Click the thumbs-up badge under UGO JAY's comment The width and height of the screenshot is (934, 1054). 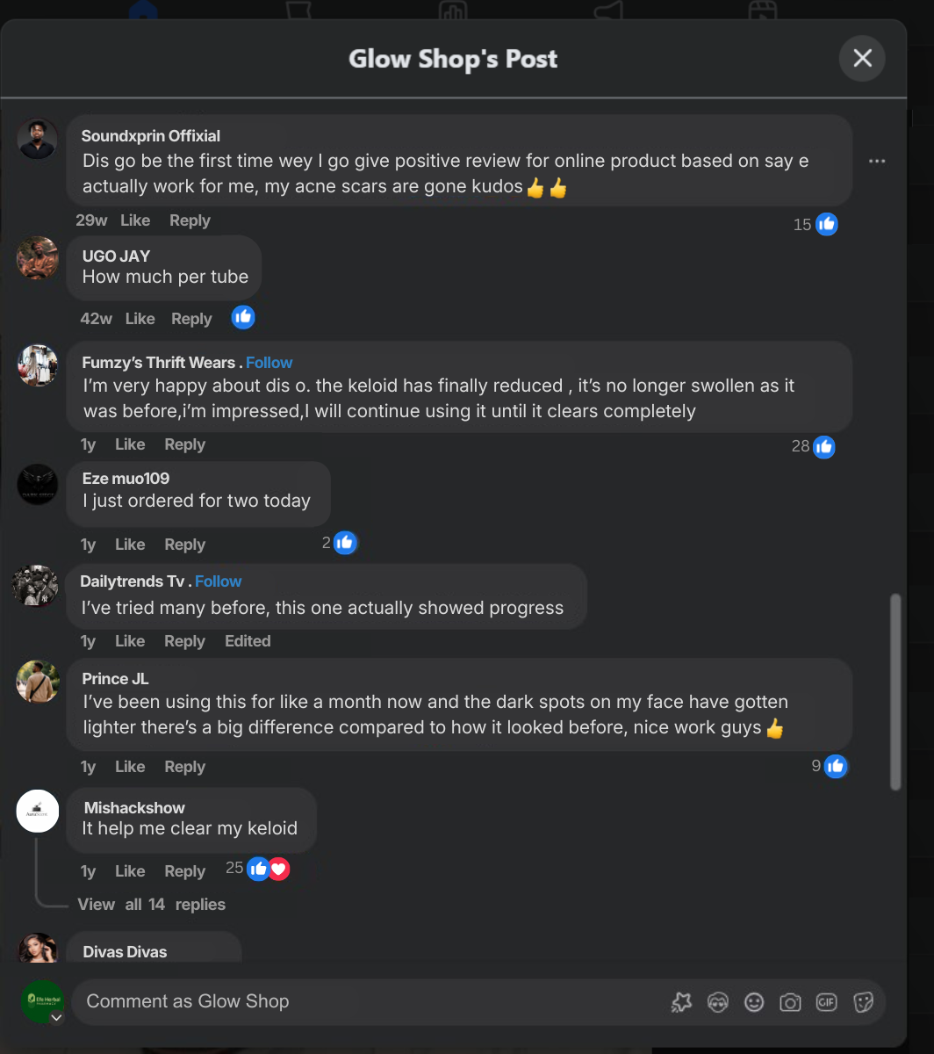(242, 317)
